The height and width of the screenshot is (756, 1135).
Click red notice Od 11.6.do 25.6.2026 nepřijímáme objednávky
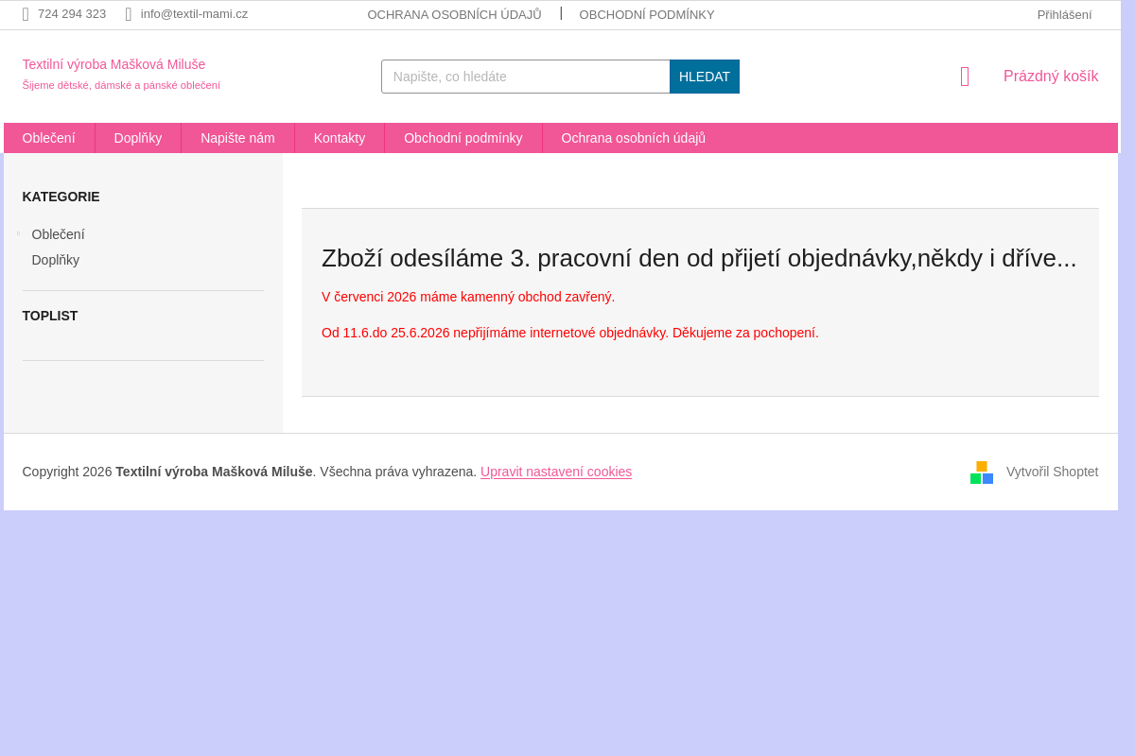pos(570,333)
